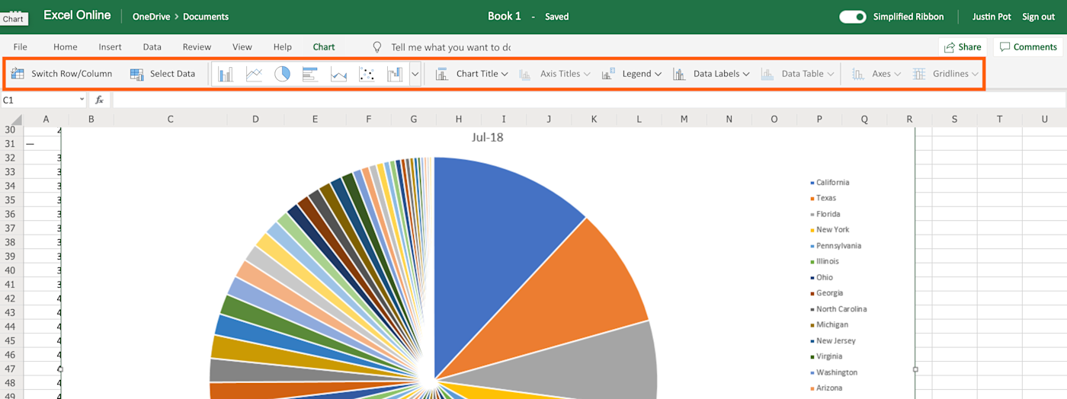The height and width of the screenshot is (399, 1067).
Task: Click the Excel Online app title
Action: 77,15
